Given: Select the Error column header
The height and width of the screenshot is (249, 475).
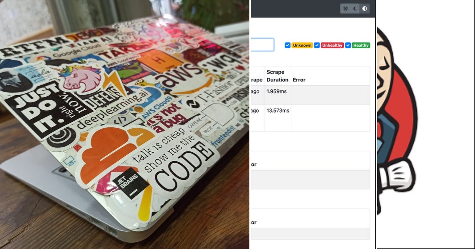Looking at the screenshot, I should (299, 80).
